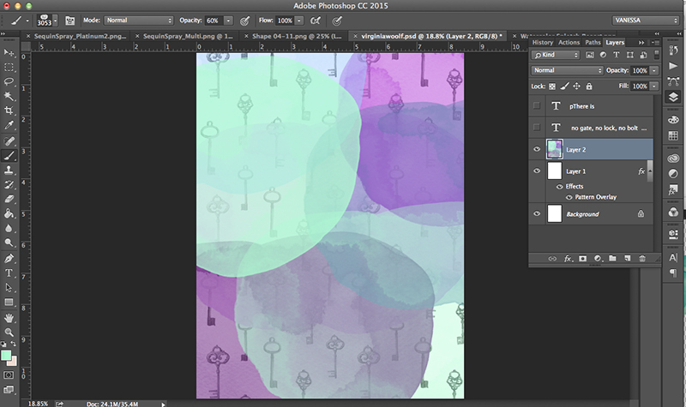Viewport: 686px width, 407px height.
Task: Toggle pressure for opacity icon
Action: [245, 21]
